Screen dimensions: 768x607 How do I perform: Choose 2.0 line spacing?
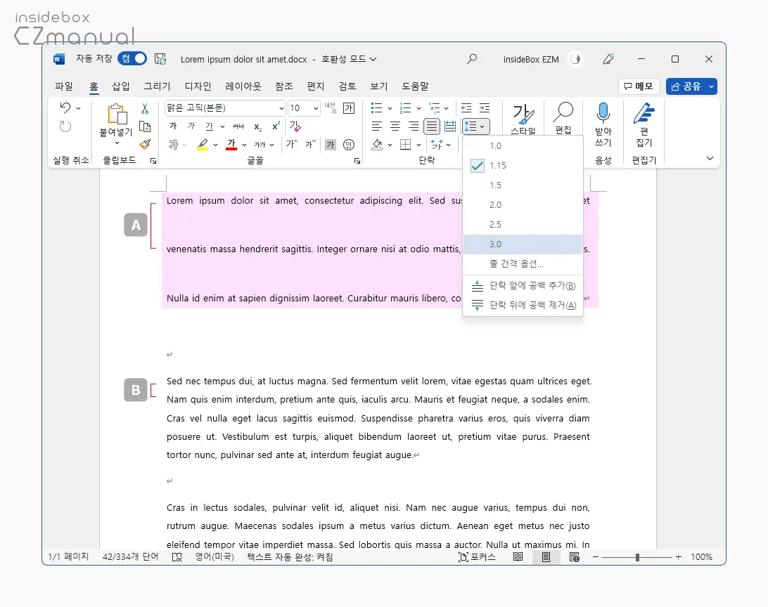(523, 205)
